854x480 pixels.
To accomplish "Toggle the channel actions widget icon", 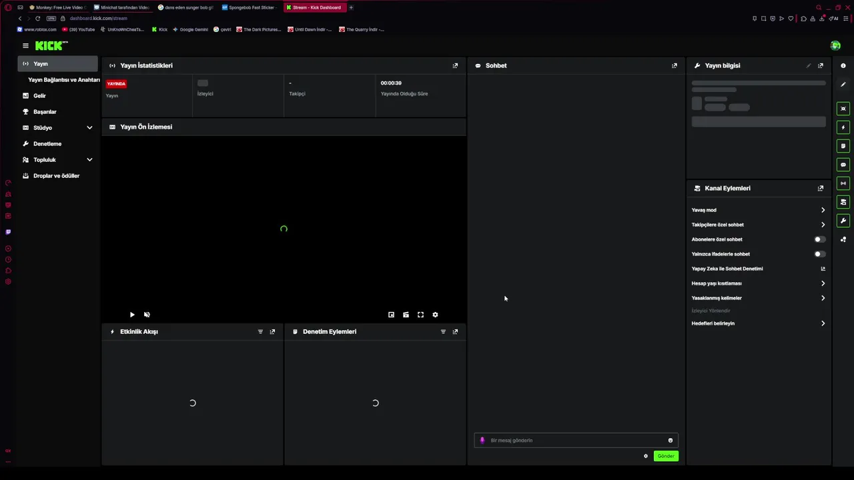I will tap(843, 202).
